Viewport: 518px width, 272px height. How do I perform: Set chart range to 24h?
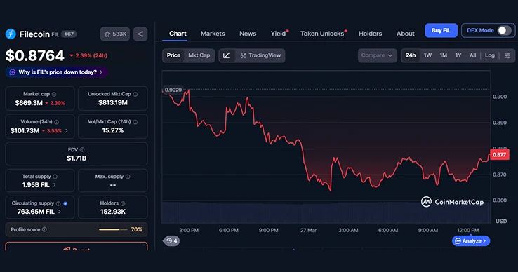[x=411, y=55]
